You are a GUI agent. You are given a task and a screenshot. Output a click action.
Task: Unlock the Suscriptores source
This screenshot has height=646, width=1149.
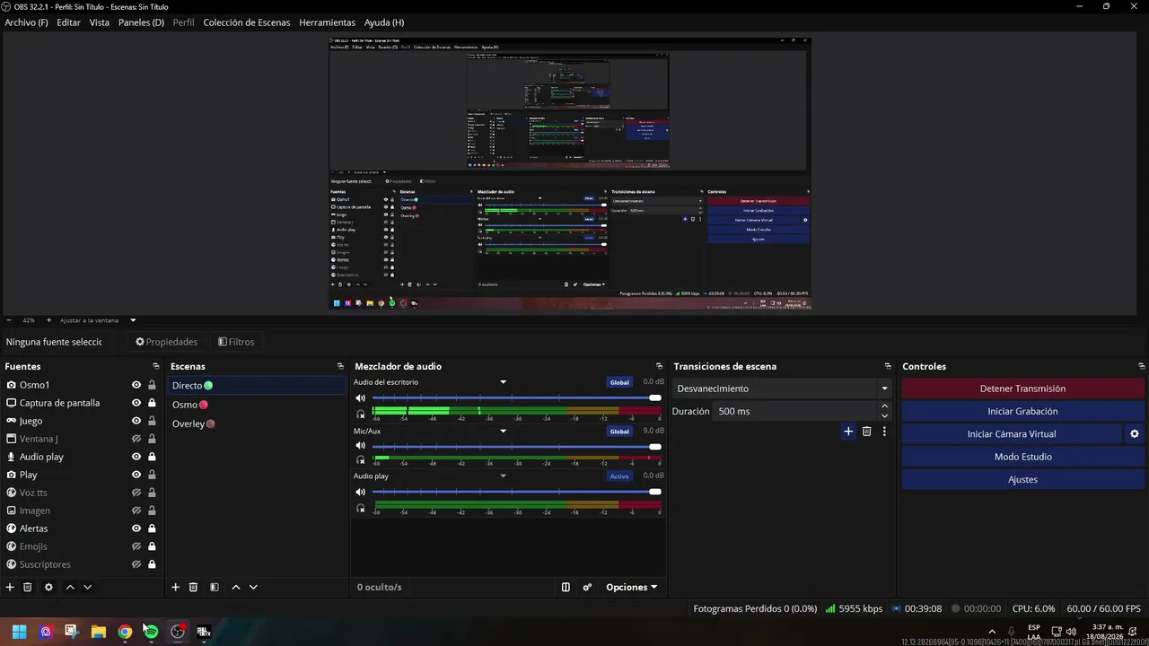coord(152,564)
